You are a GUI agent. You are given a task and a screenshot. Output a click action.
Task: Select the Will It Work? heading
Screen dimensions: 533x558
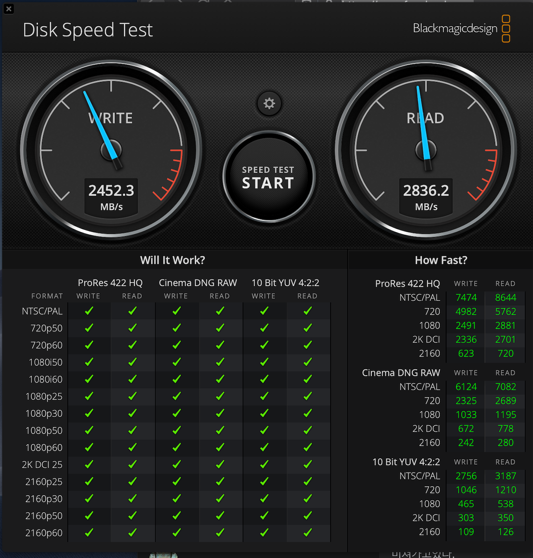pos(172,260)
